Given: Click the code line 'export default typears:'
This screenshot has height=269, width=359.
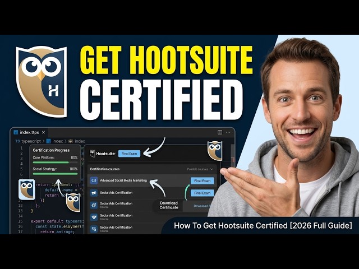Looking at the screenshot, I should click(56, 221).
